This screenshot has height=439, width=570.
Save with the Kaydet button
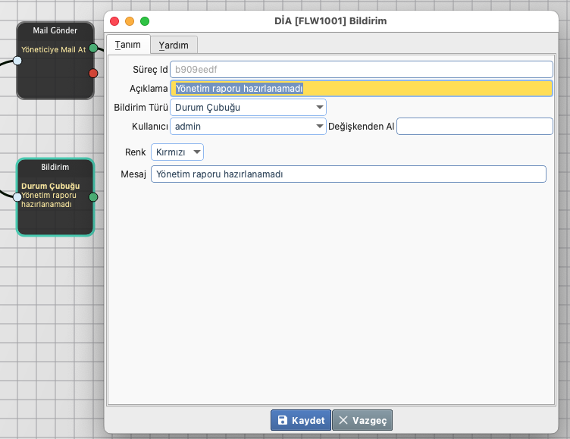[301, 420]
